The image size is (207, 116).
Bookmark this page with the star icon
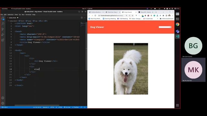(133, 15)
